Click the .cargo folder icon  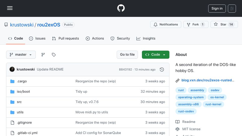pyautogui.click(x=12, y=81)
